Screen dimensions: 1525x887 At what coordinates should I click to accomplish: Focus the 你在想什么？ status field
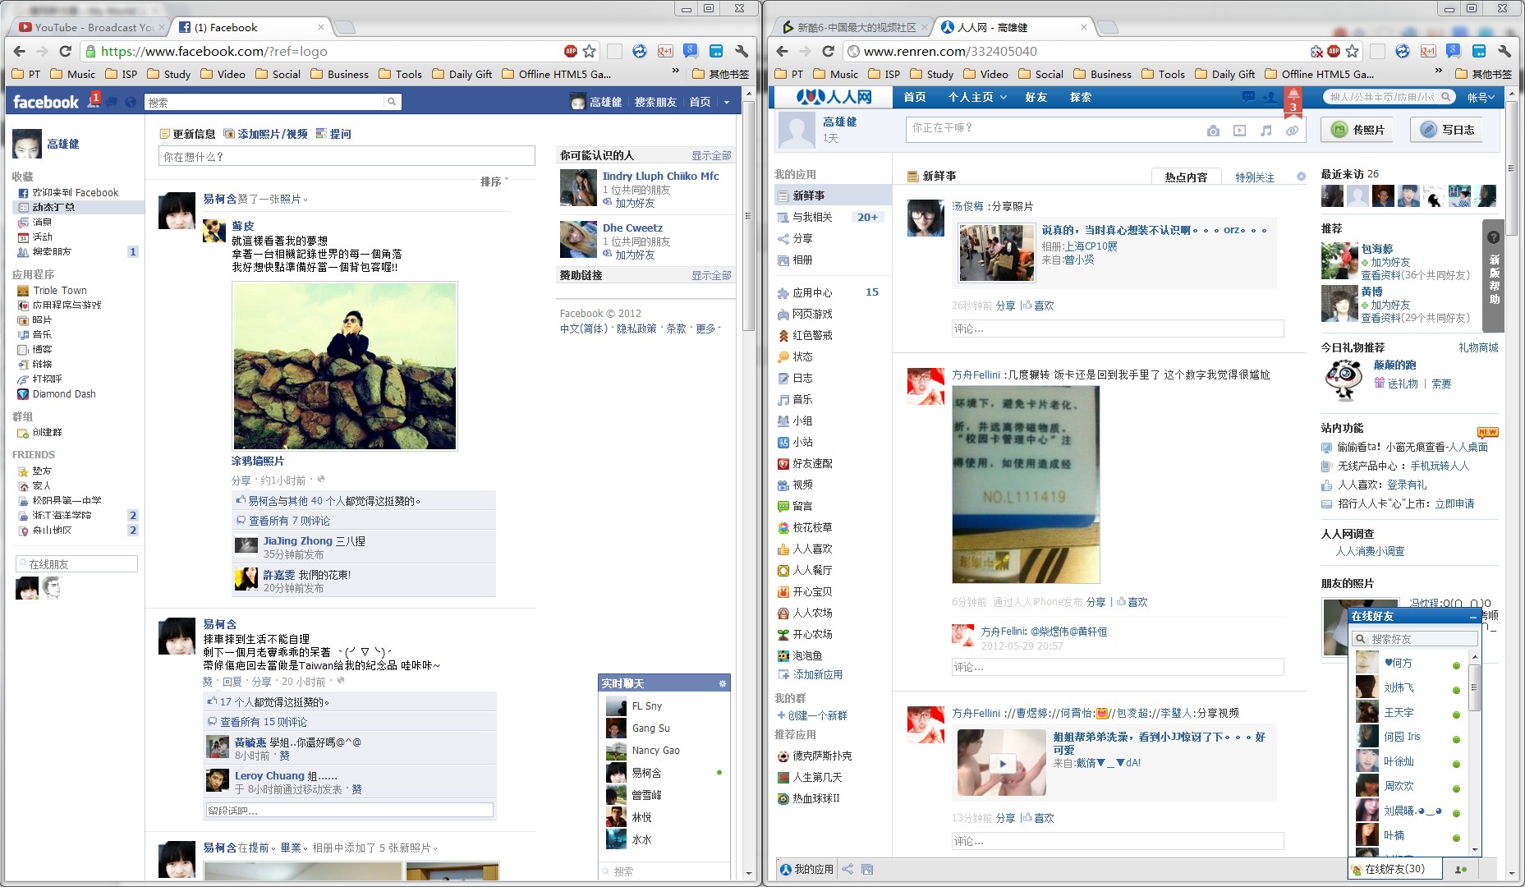click(347, 156)
